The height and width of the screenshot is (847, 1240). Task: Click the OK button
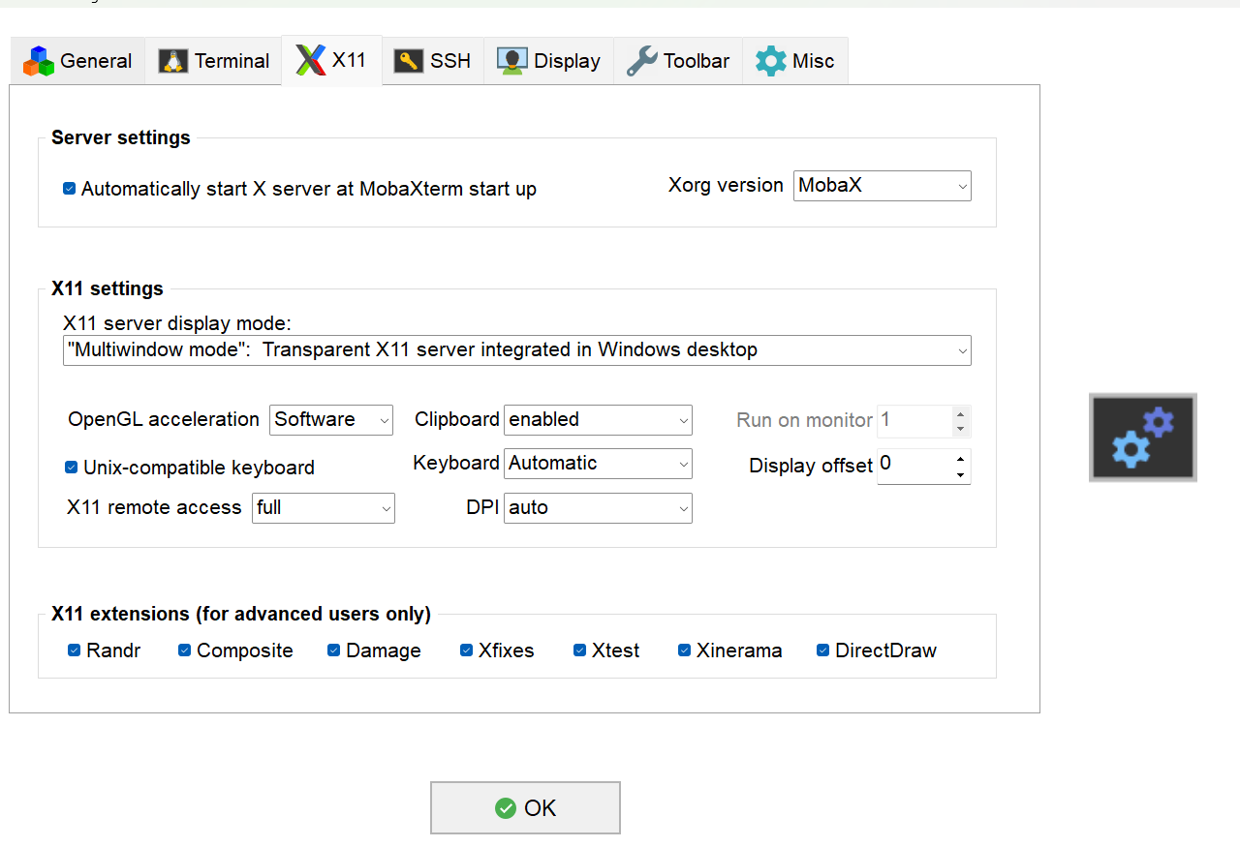(x=525, y=808)
